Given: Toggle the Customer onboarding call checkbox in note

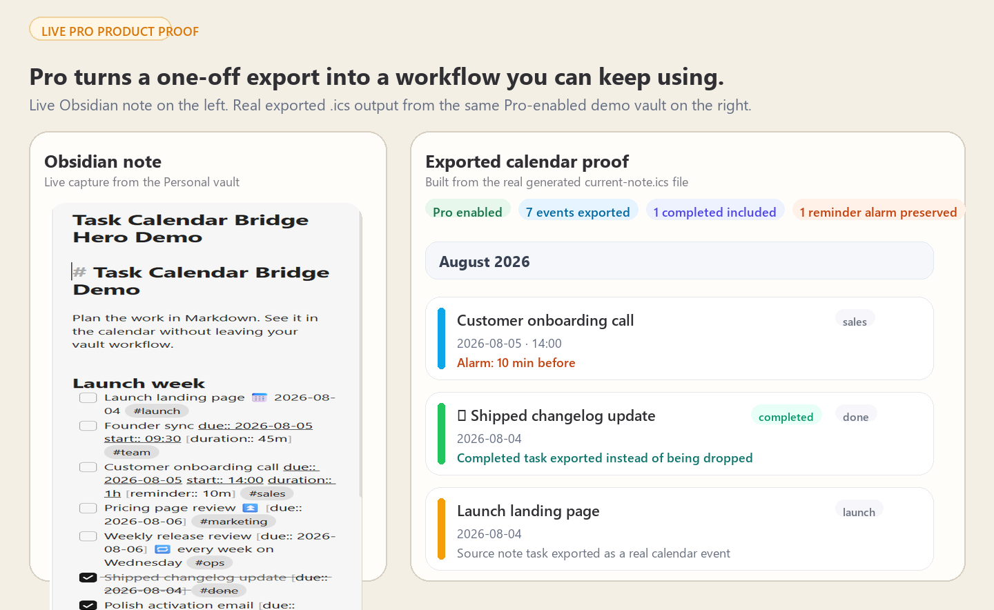Looking at the screenshot, I should (x=88, y=467).
